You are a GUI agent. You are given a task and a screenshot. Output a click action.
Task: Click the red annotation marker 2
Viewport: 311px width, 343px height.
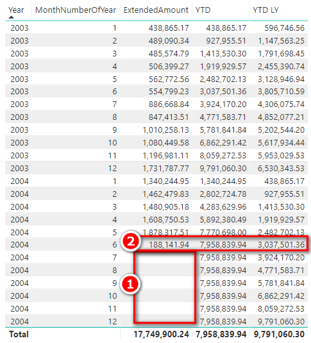131,242
